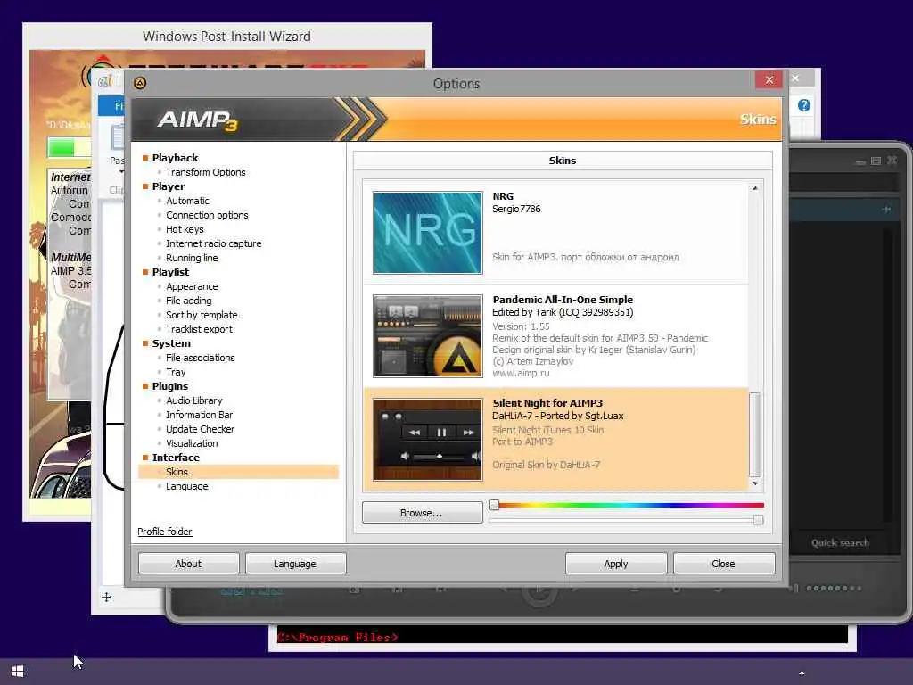Viewport: 913px width, 685px height.
Task: Apply the selected skin settings
Action: [616, 564]
